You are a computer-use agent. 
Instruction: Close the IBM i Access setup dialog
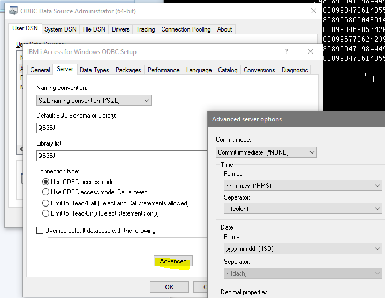coord(310,52)
